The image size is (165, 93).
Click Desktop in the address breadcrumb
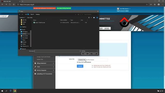tap(38, 14)
